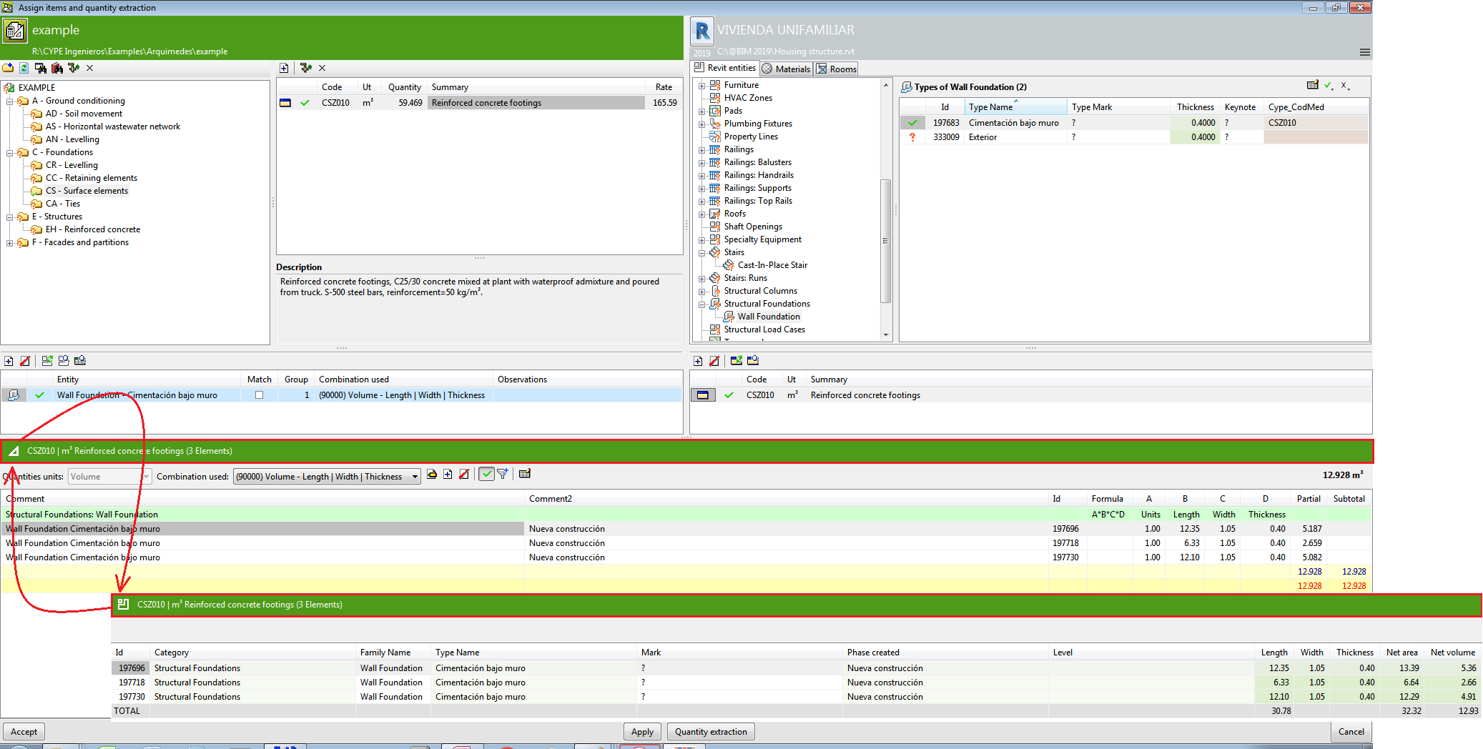The width and height of the screenshot is (1483, 749).
Task: Select the element row with Id 197718 in quantities
Action: click(686, 543)
